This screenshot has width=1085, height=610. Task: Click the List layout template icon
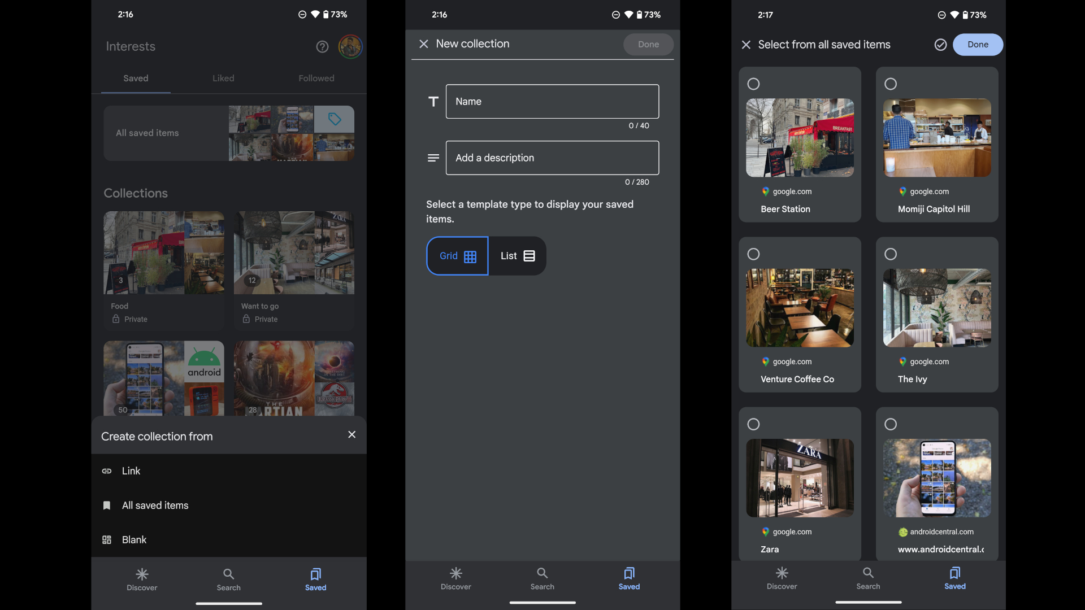click(x=528, y=255)
